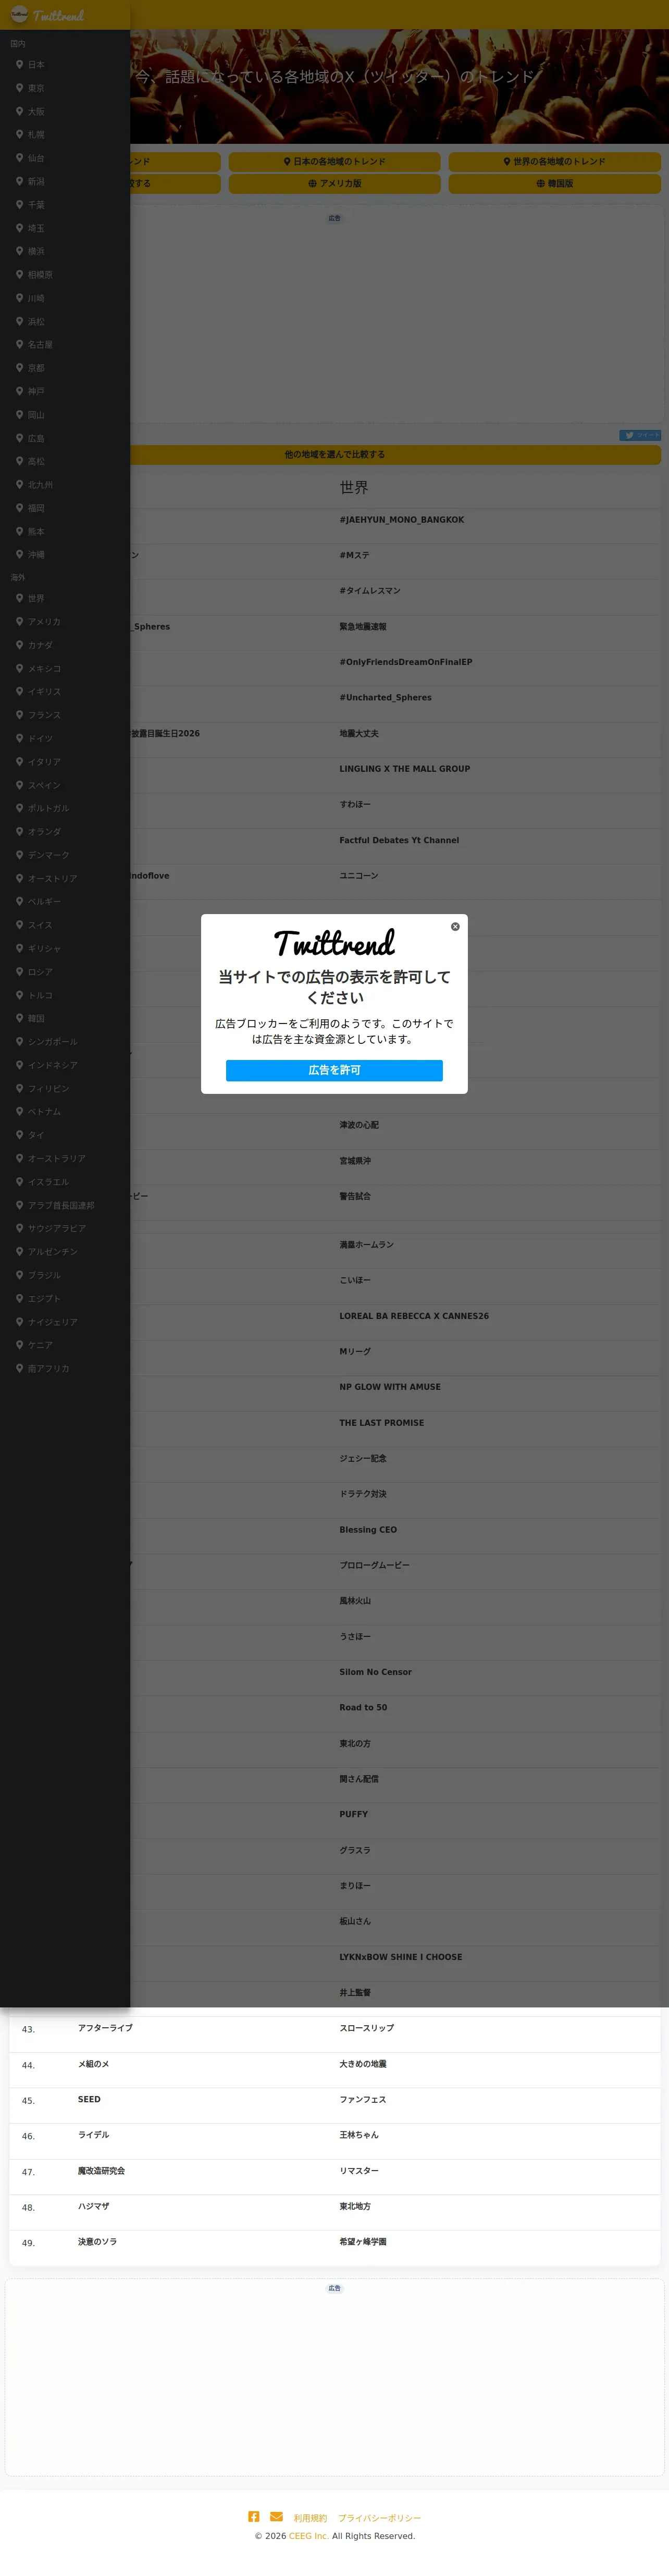Viewport: 669px width, 2576px height.
Task: Click the pin icon next to 名古屋
Action: click(19, 344)
